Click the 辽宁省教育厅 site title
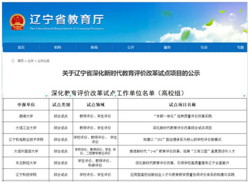Image resolution: width=248 pixels, height=182 pixels. click(x=67, y=19)
